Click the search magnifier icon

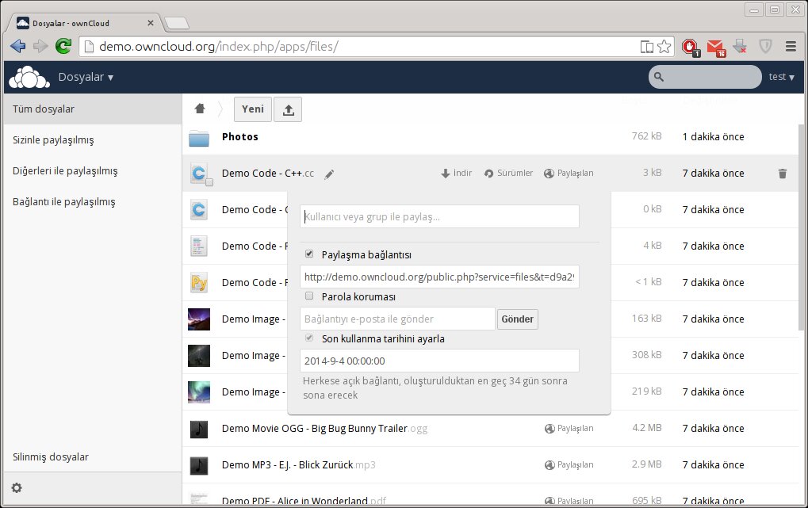point(659,78)
